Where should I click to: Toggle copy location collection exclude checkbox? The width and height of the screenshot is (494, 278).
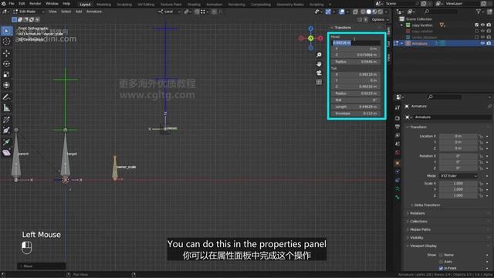click(x=476, y=25)
